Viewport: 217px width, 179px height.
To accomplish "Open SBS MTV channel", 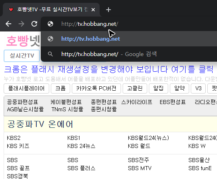I will 140,168.
